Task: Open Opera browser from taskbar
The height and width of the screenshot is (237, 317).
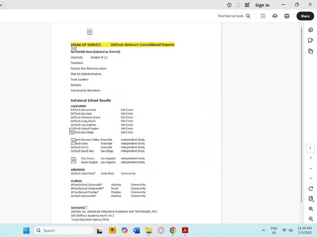Action: tap(161, 230)
